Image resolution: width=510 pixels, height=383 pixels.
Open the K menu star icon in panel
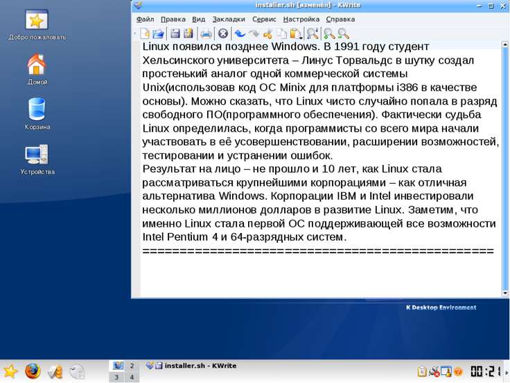coord(10,372)
